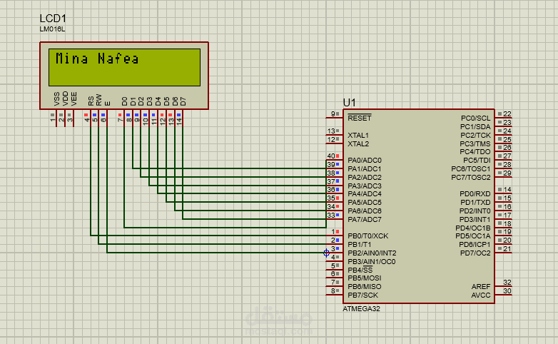Click the PC3/TMS pin label
The height and width of the screenshot is (344, 558).
(x=475, y=144)
